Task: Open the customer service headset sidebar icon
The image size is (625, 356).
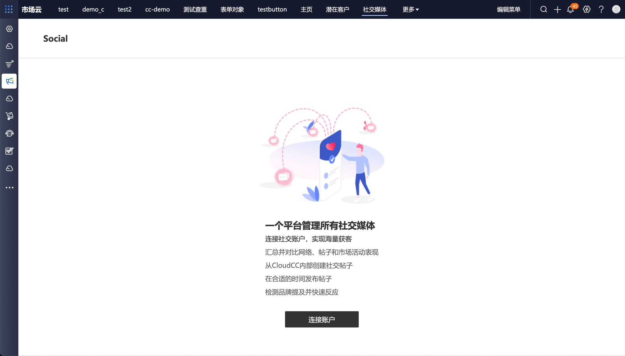Action: point(9,134)
